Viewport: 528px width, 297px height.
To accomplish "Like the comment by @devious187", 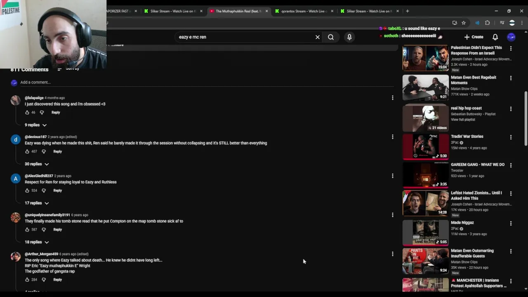I will coord(27,151).
